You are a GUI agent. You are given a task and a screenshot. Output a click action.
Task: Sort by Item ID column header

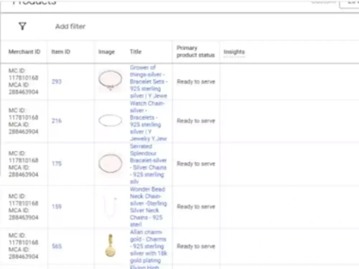click(x=61, y=52)
